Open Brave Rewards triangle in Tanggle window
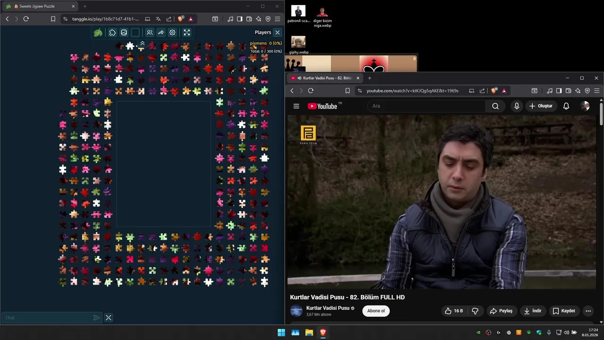The width and height of the screenshot is (604, 340). pos(191,19)
